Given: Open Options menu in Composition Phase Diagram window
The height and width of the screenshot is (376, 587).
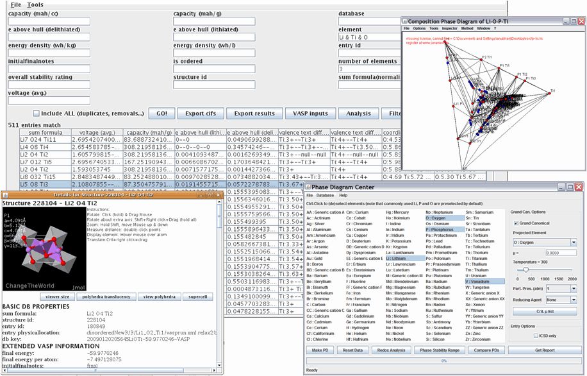Looking at the screenshot, I should point(419,28).
